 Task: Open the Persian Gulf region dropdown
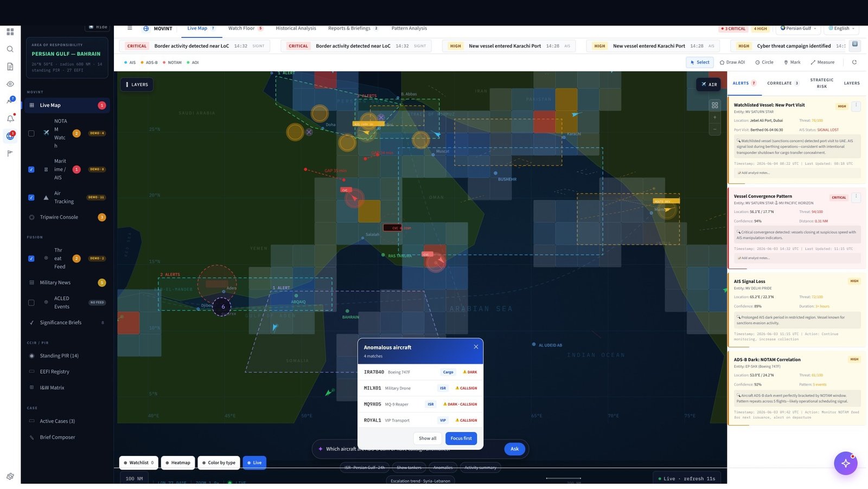pyautogui.click(x=798, y=28)
